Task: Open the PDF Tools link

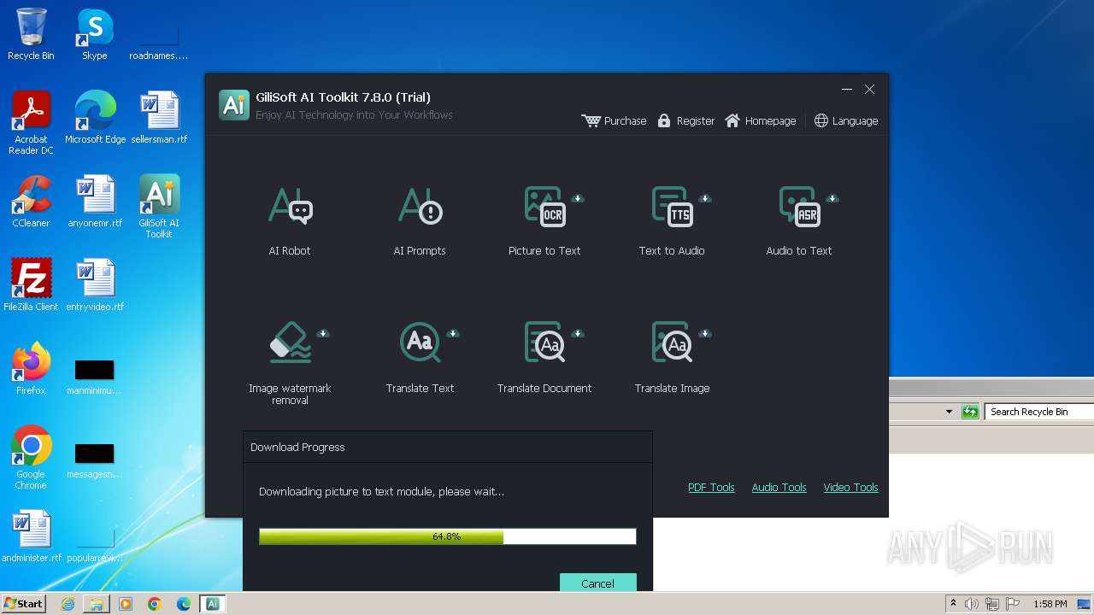Action: pyautogui.click(x=711, y=487)
